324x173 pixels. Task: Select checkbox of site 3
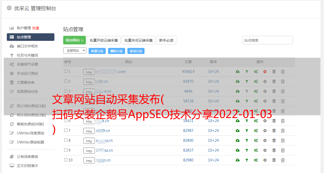point(66,91)
